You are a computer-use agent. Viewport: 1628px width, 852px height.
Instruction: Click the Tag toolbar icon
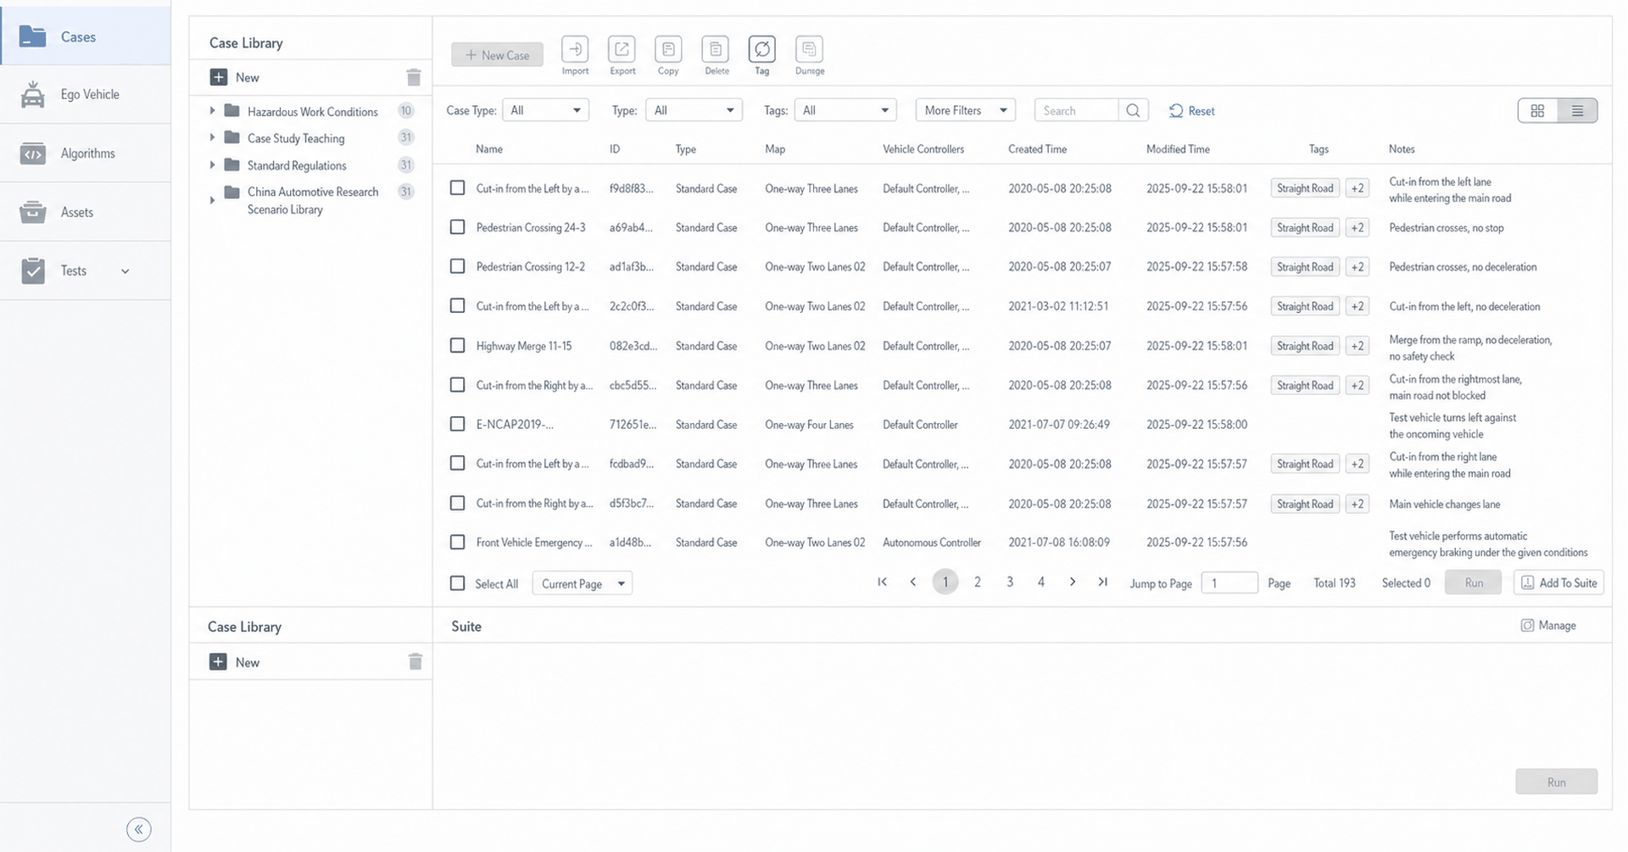tap(762, 49)
